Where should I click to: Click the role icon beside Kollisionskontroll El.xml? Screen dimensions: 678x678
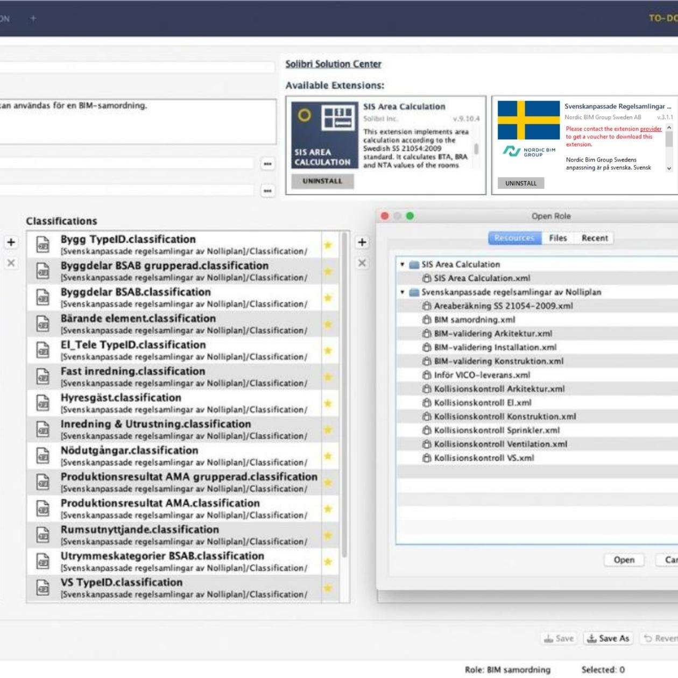[427, 402]
